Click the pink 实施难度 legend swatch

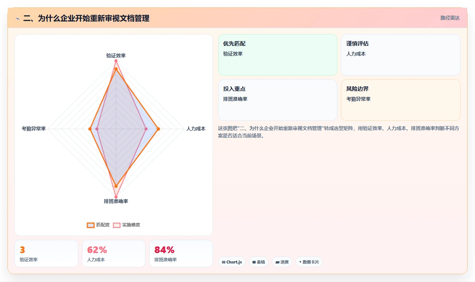click(x=117, y=225)
